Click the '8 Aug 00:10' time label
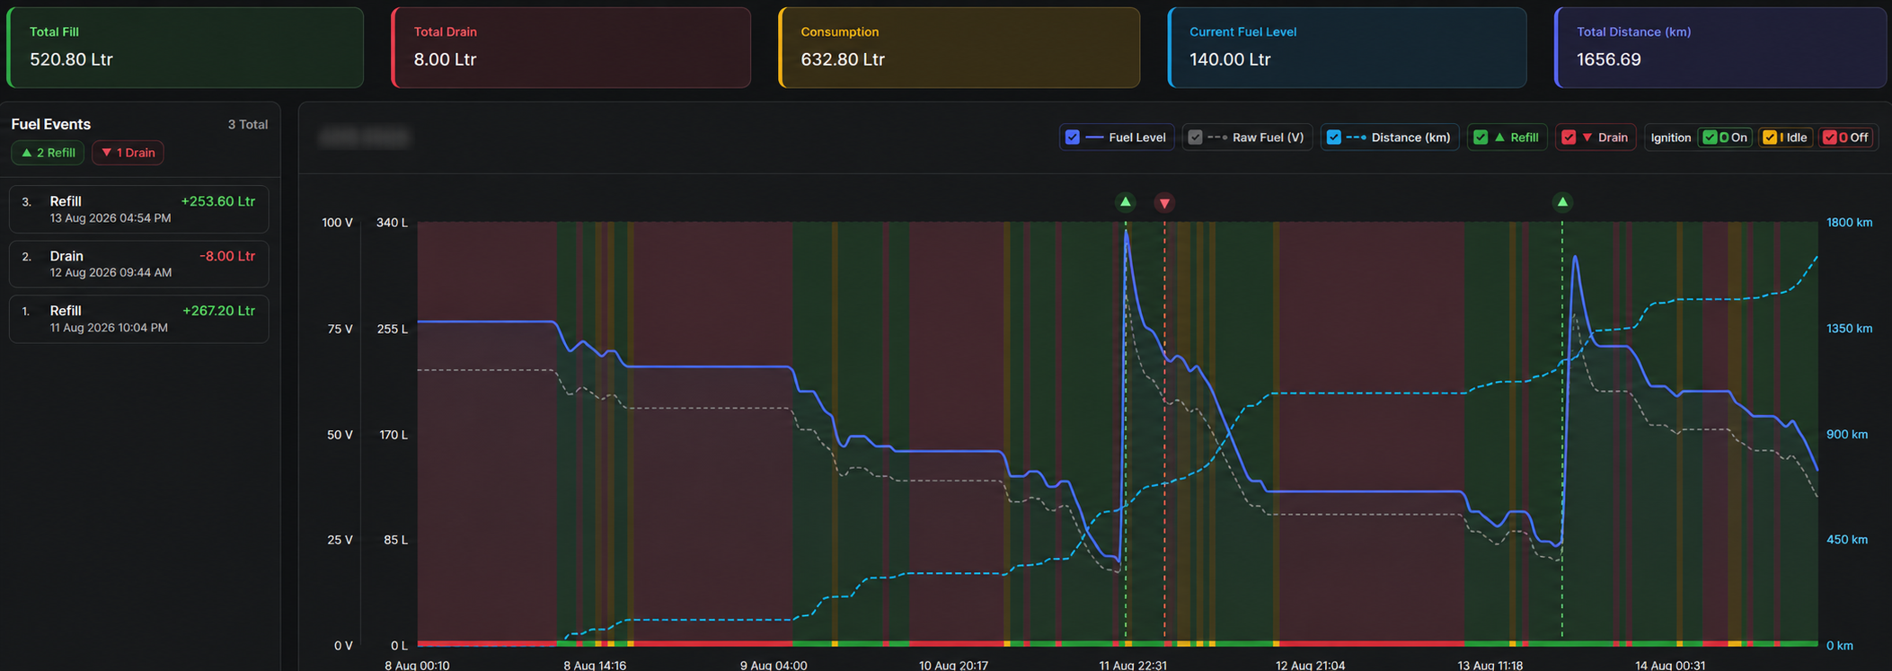 point(418,665)
